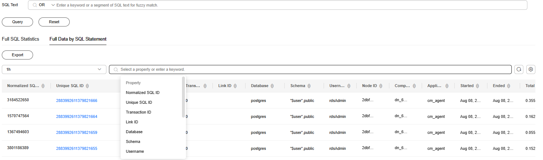The width and height of the screenshot is (543, 160).
Task: Sort the Node ID column
Action: tap(381, 86)
